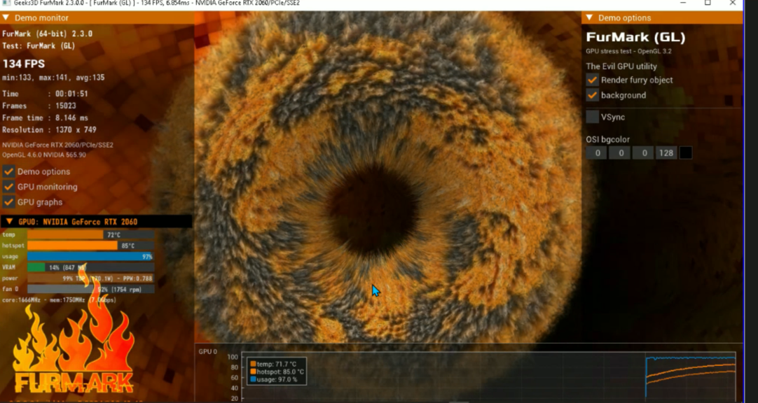Close the FurMark window
Image resolution: width=758 pixels, height=403 pixels.
pos(732,3)
